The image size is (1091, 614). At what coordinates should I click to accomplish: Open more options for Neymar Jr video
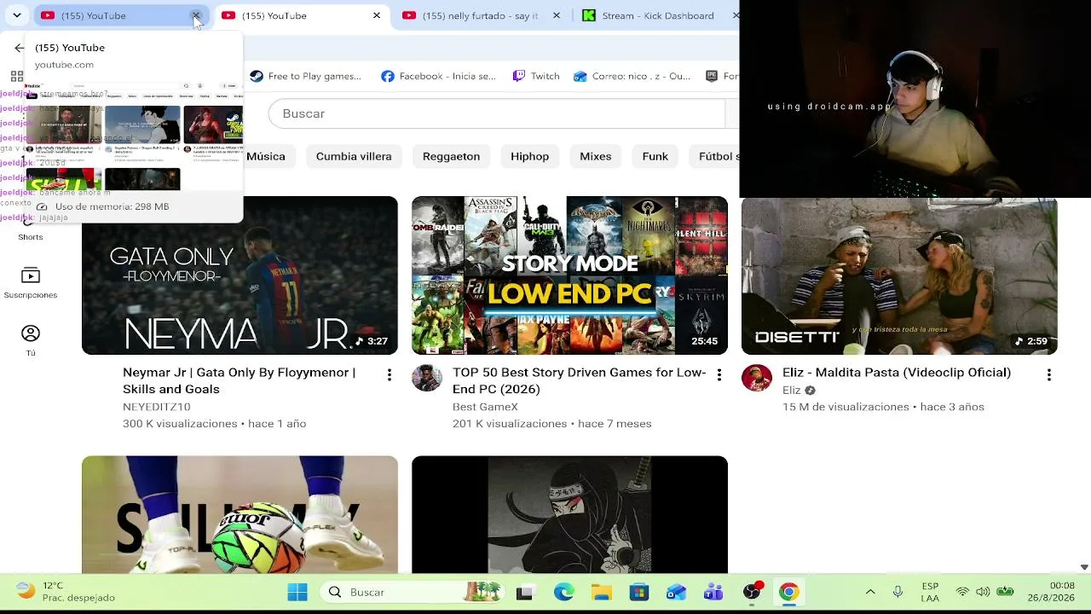tap(390, 375)
